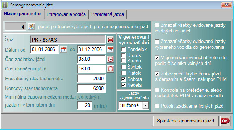The image size is (234, 130).
Task: Open clock picker for Čas začiatkov jázd
Action: pos(110,59)
